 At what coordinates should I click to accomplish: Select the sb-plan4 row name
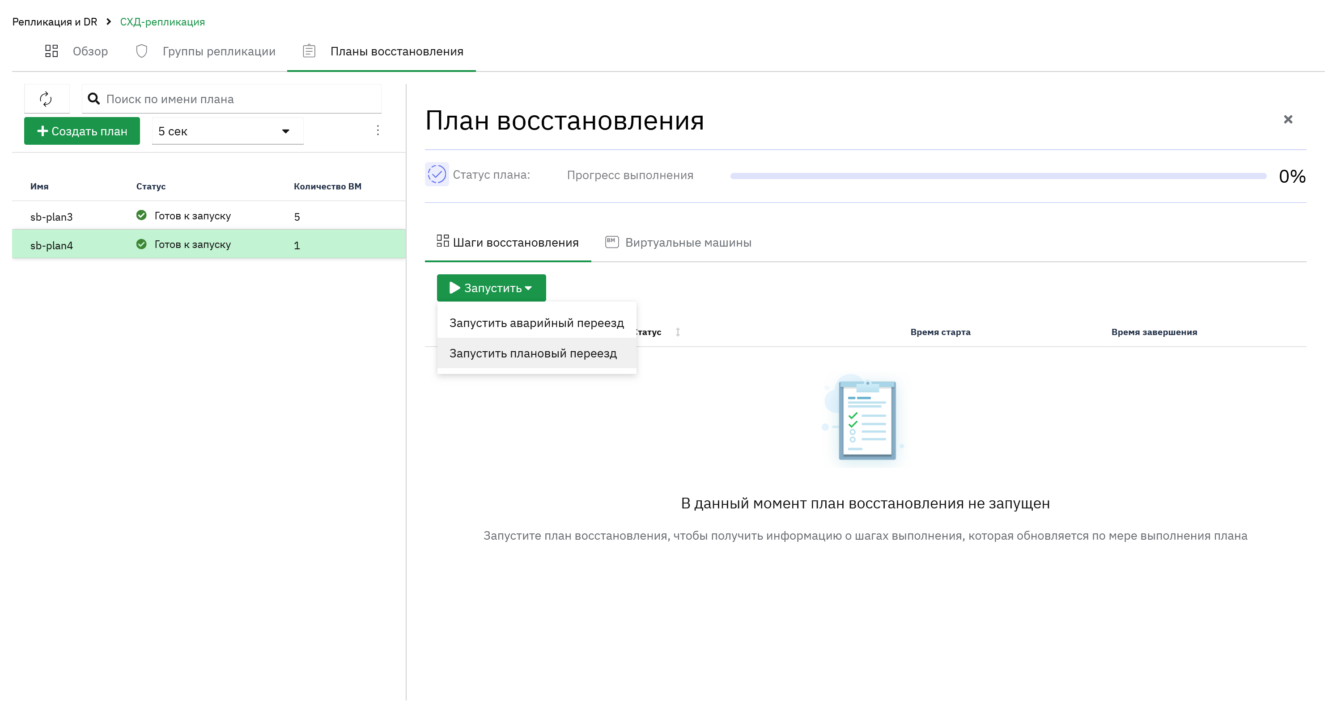click(x=51, y=245)
